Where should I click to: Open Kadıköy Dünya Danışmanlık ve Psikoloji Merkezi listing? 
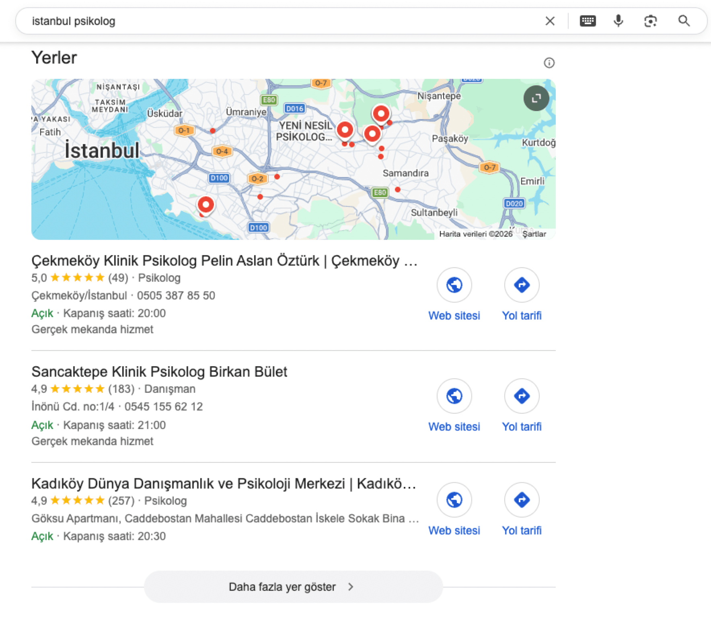[224, 483]
